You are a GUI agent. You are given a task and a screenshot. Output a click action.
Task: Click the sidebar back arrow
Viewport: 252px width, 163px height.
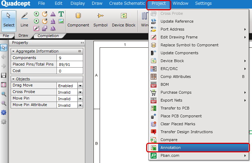[3, 57]
